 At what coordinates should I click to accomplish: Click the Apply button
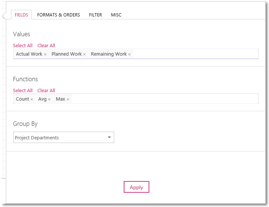137,187
